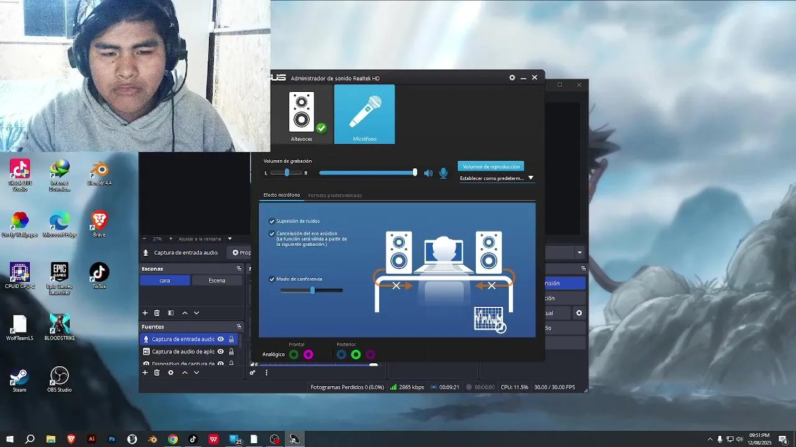
Task: Open notification center in taskbar
Action: click(782, 439)
